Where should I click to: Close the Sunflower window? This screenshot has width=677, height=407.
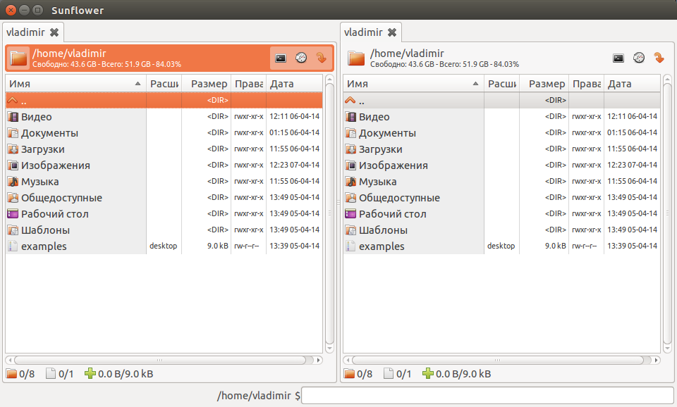[11, 10]
